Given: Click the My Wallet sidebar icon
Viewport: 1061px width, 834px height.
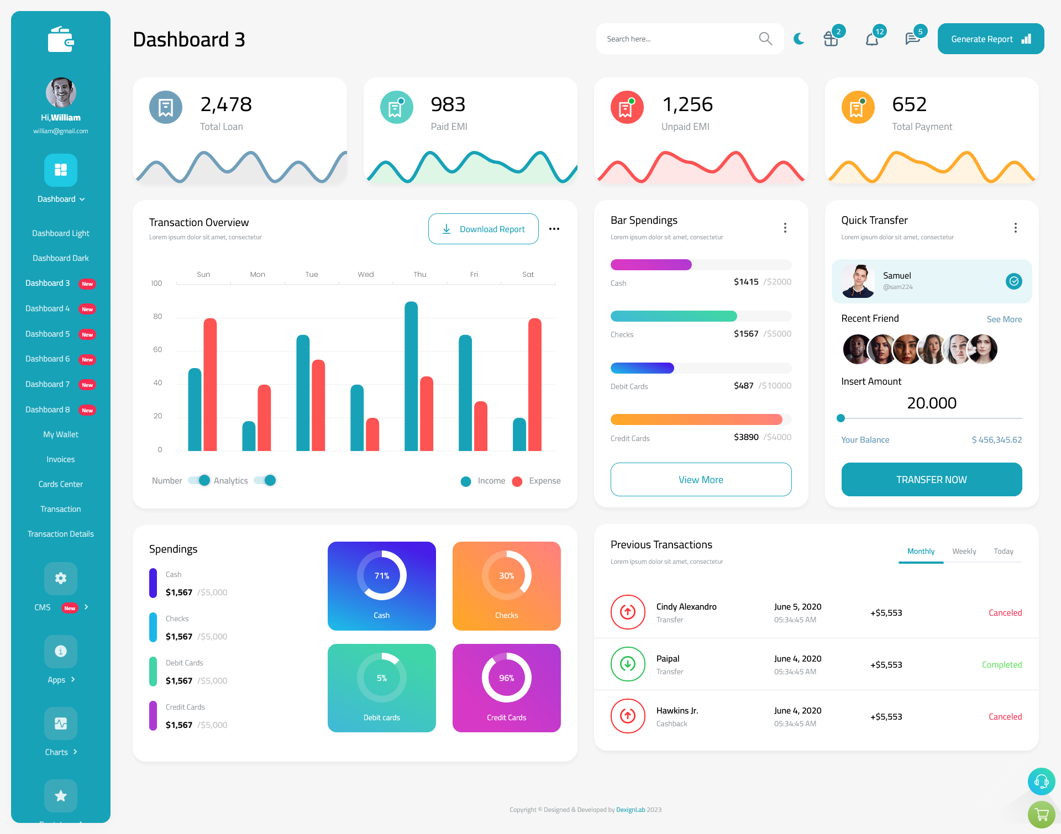Looking at the screenshot, I should (60, 434).
